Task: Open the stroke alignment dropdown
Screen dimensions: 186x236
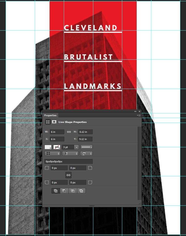Action: click(x=52, y=154)
